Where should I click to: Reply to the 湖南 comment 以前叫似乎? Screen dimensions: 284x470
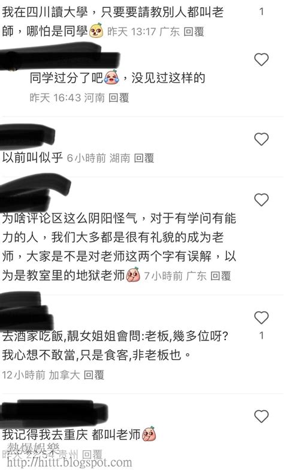tap(144, 158)
